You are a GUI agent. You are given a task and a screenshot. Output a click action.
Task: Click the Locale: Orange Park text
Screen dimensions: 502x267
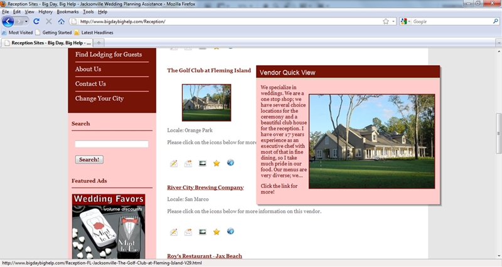coord(190,130)
